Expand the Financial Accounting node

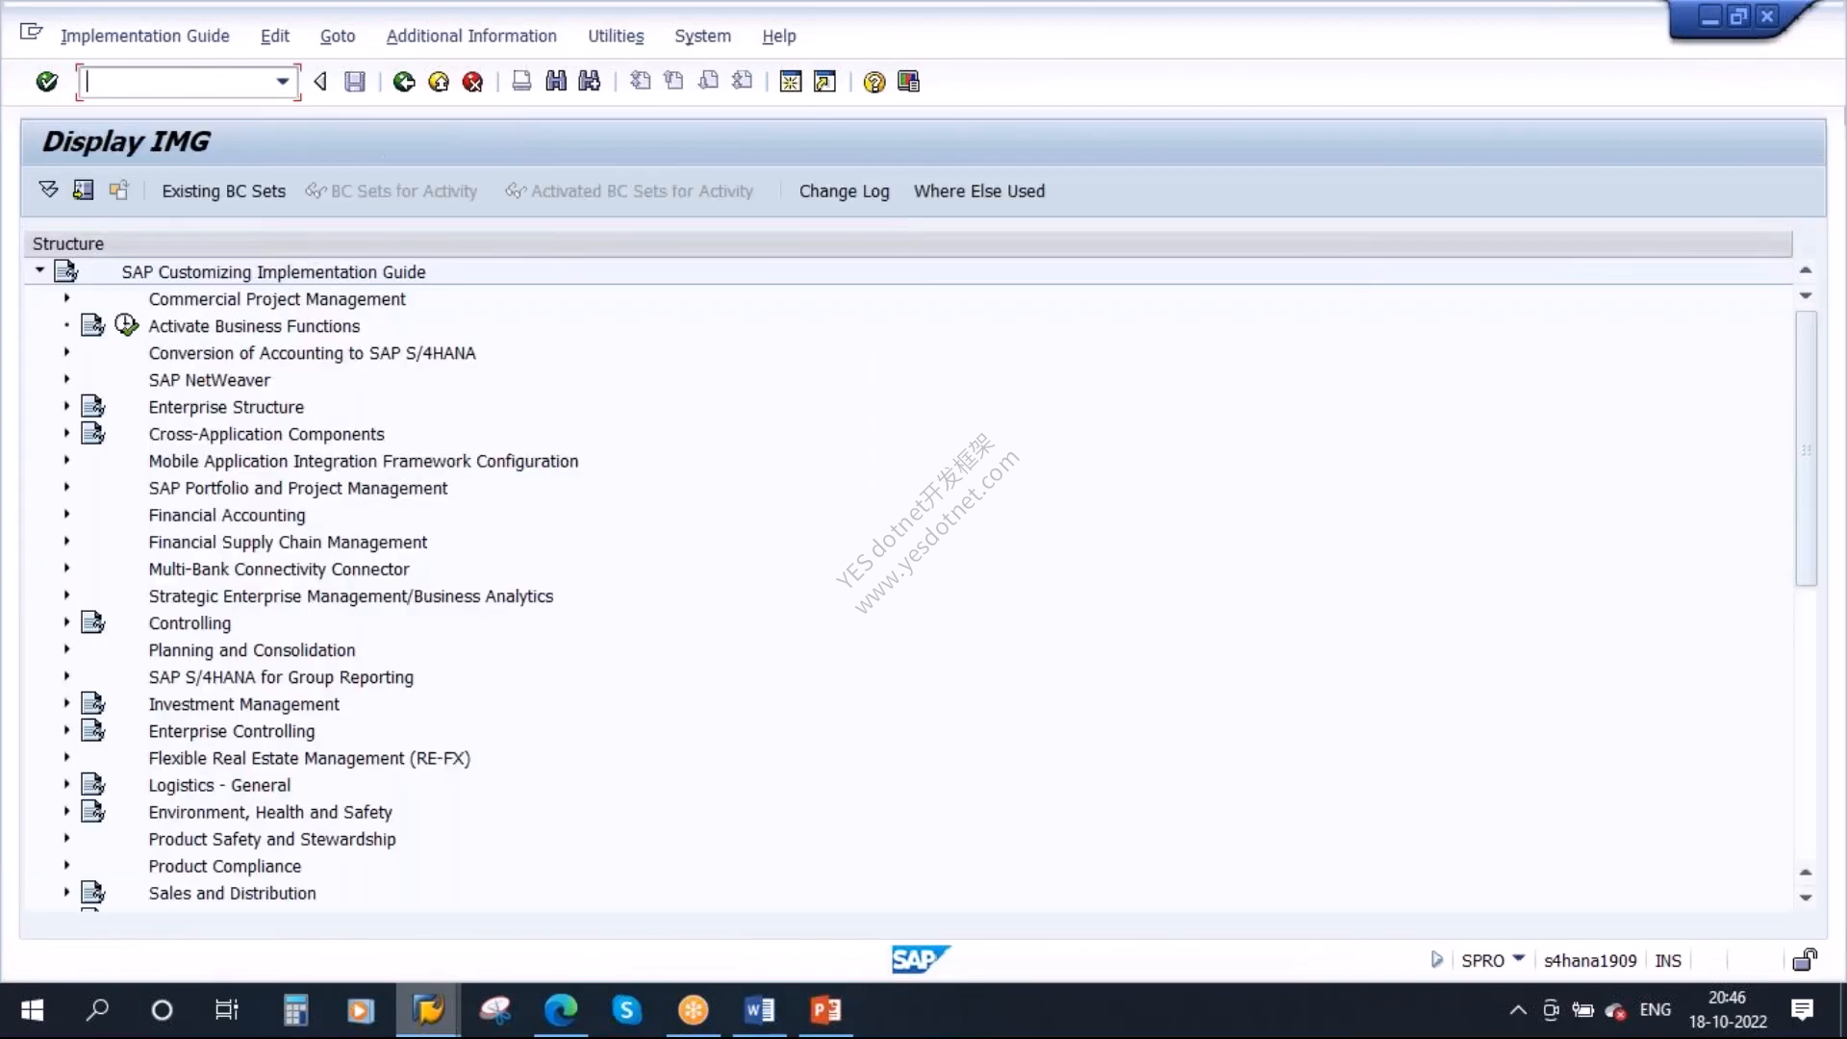point(66,514)
